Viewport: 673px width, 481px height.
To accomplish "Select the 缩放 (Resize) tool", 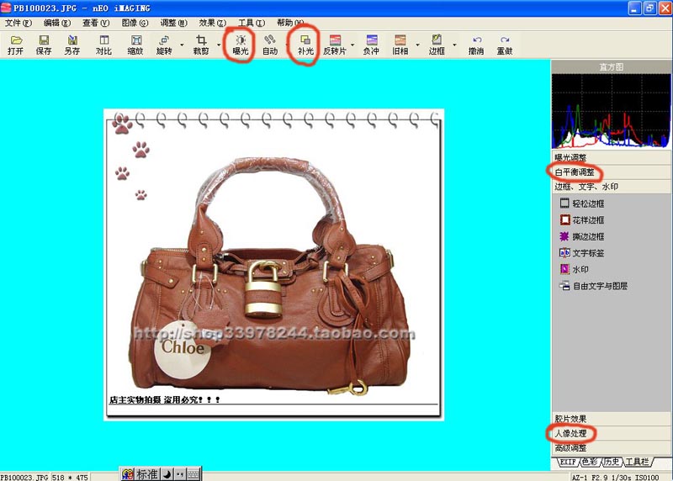I will point(135,45).
